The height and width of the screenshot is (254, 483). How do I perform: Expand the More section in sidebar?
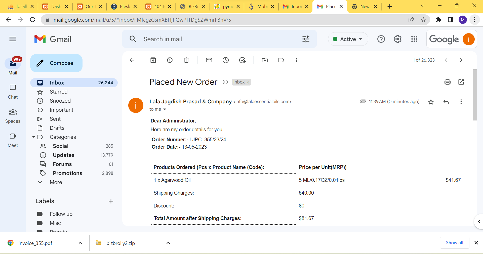[56, 182]
